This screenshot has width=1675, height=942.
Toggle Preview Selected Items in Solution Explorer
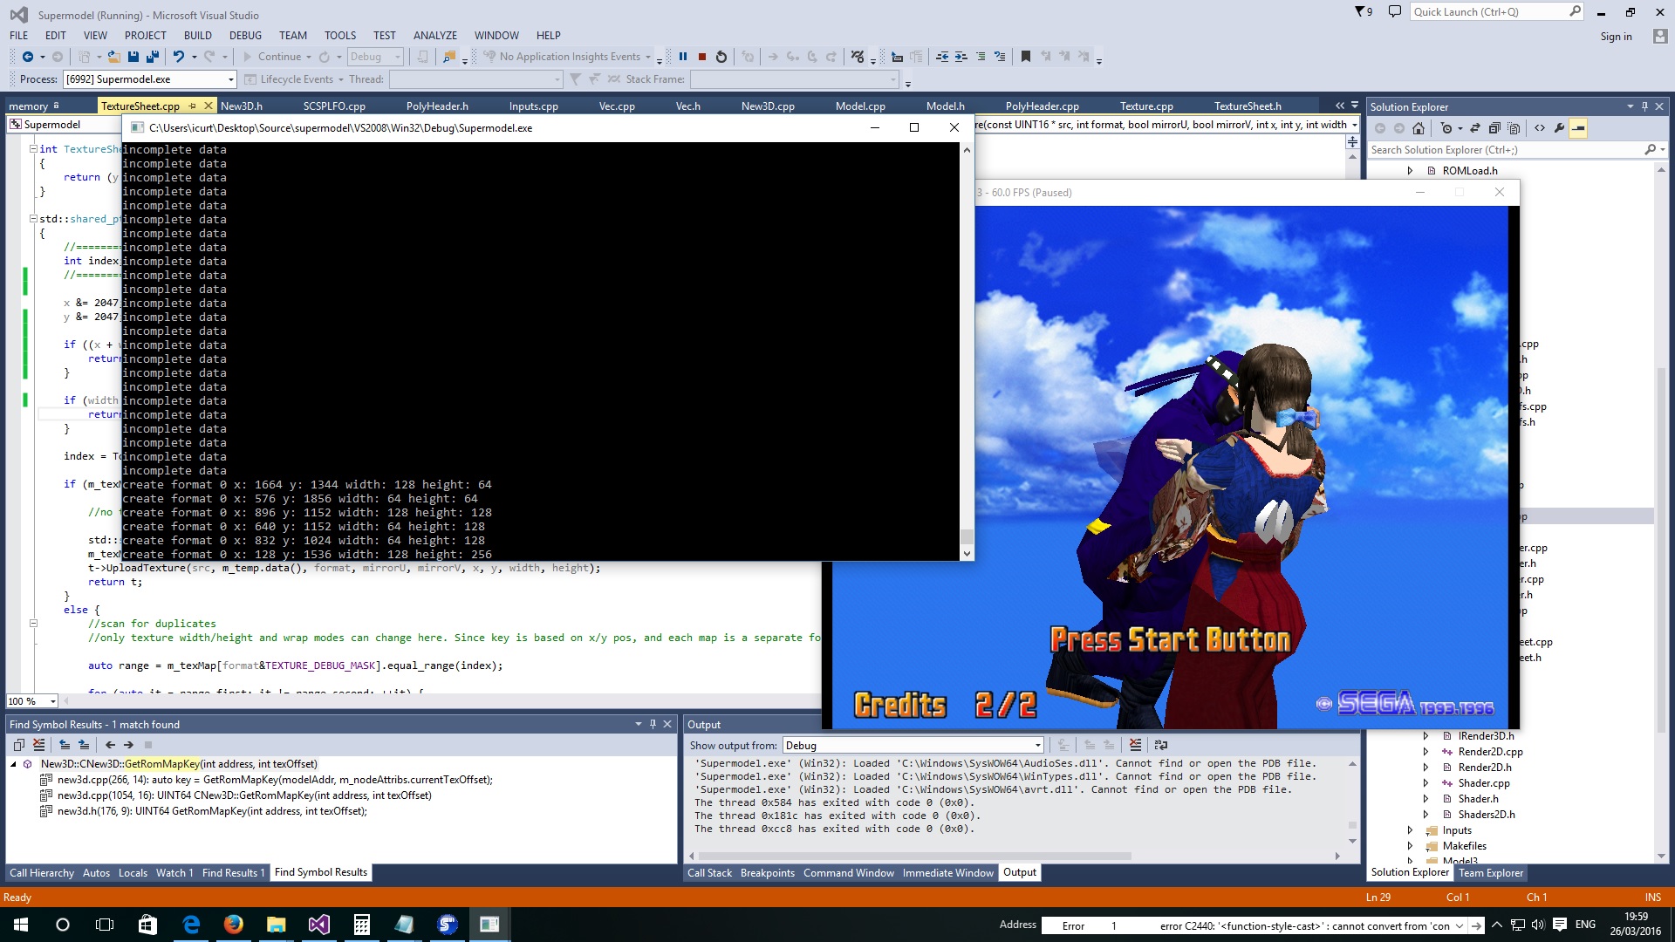tap(1578, 128)
